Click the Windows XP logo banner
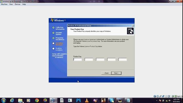The width and height of the screenshot is (183, 103). 58,20
